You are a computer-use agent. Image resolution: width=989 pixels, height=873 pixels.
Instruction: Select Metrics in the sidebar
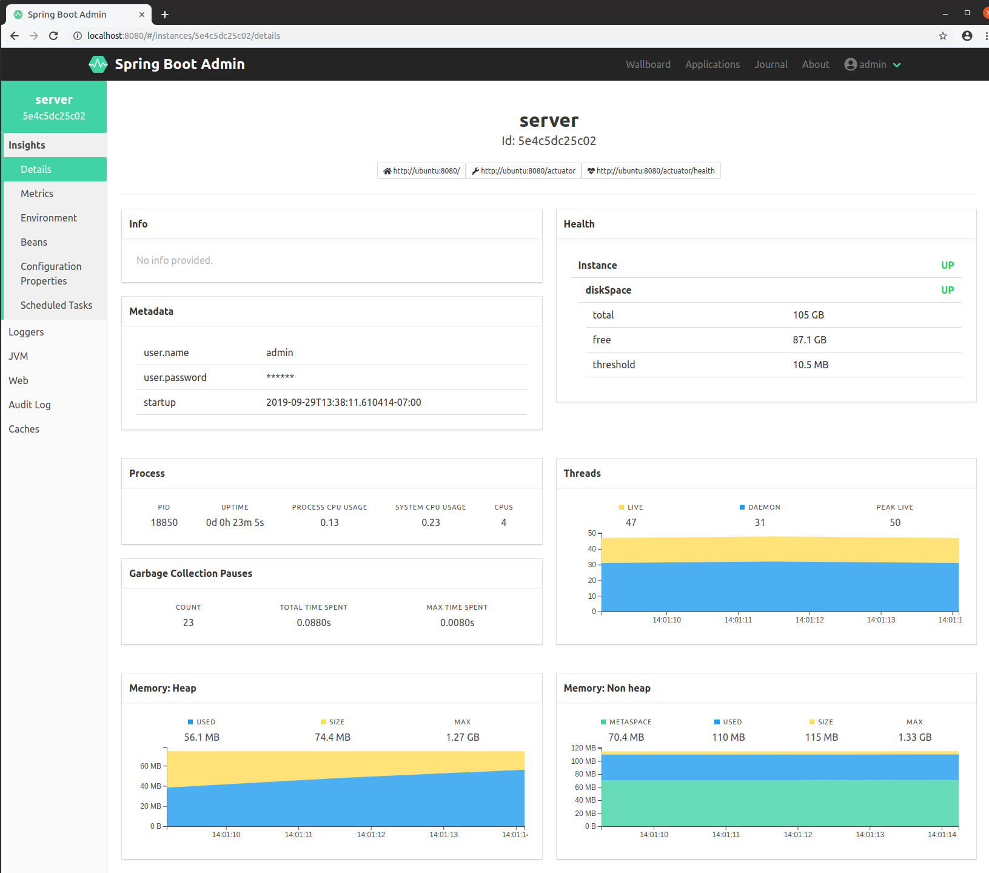pos(54,194)
